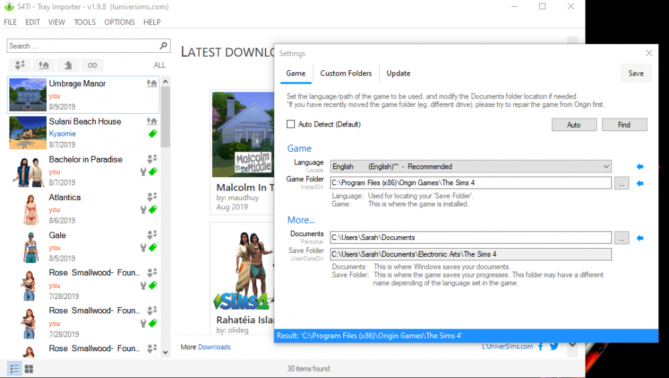The width and height of the screenshot is (669, 378).
Task: Select the Umbrage Manor thumbnail
Action: [27, 95]
